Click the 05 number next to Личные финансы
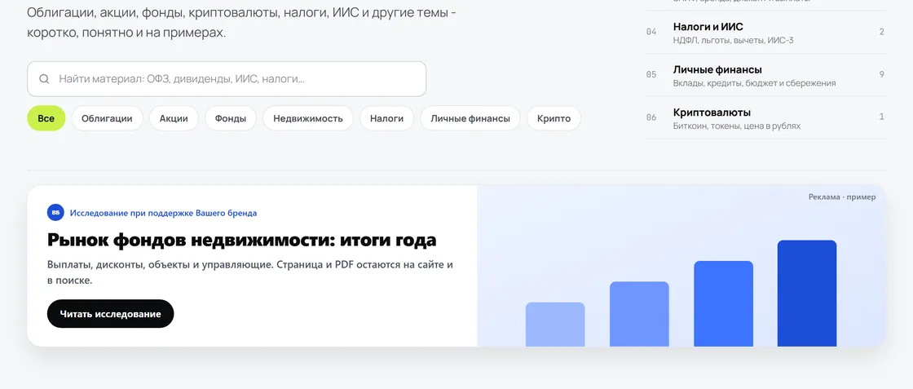913x389 pixels. (651, 74)
